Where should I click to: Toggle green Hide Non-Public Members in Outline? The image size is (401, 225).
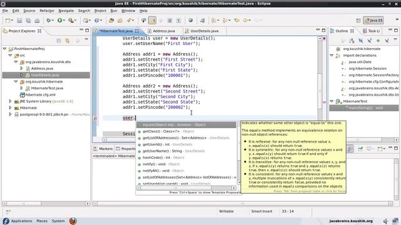(x=378, y=41)
